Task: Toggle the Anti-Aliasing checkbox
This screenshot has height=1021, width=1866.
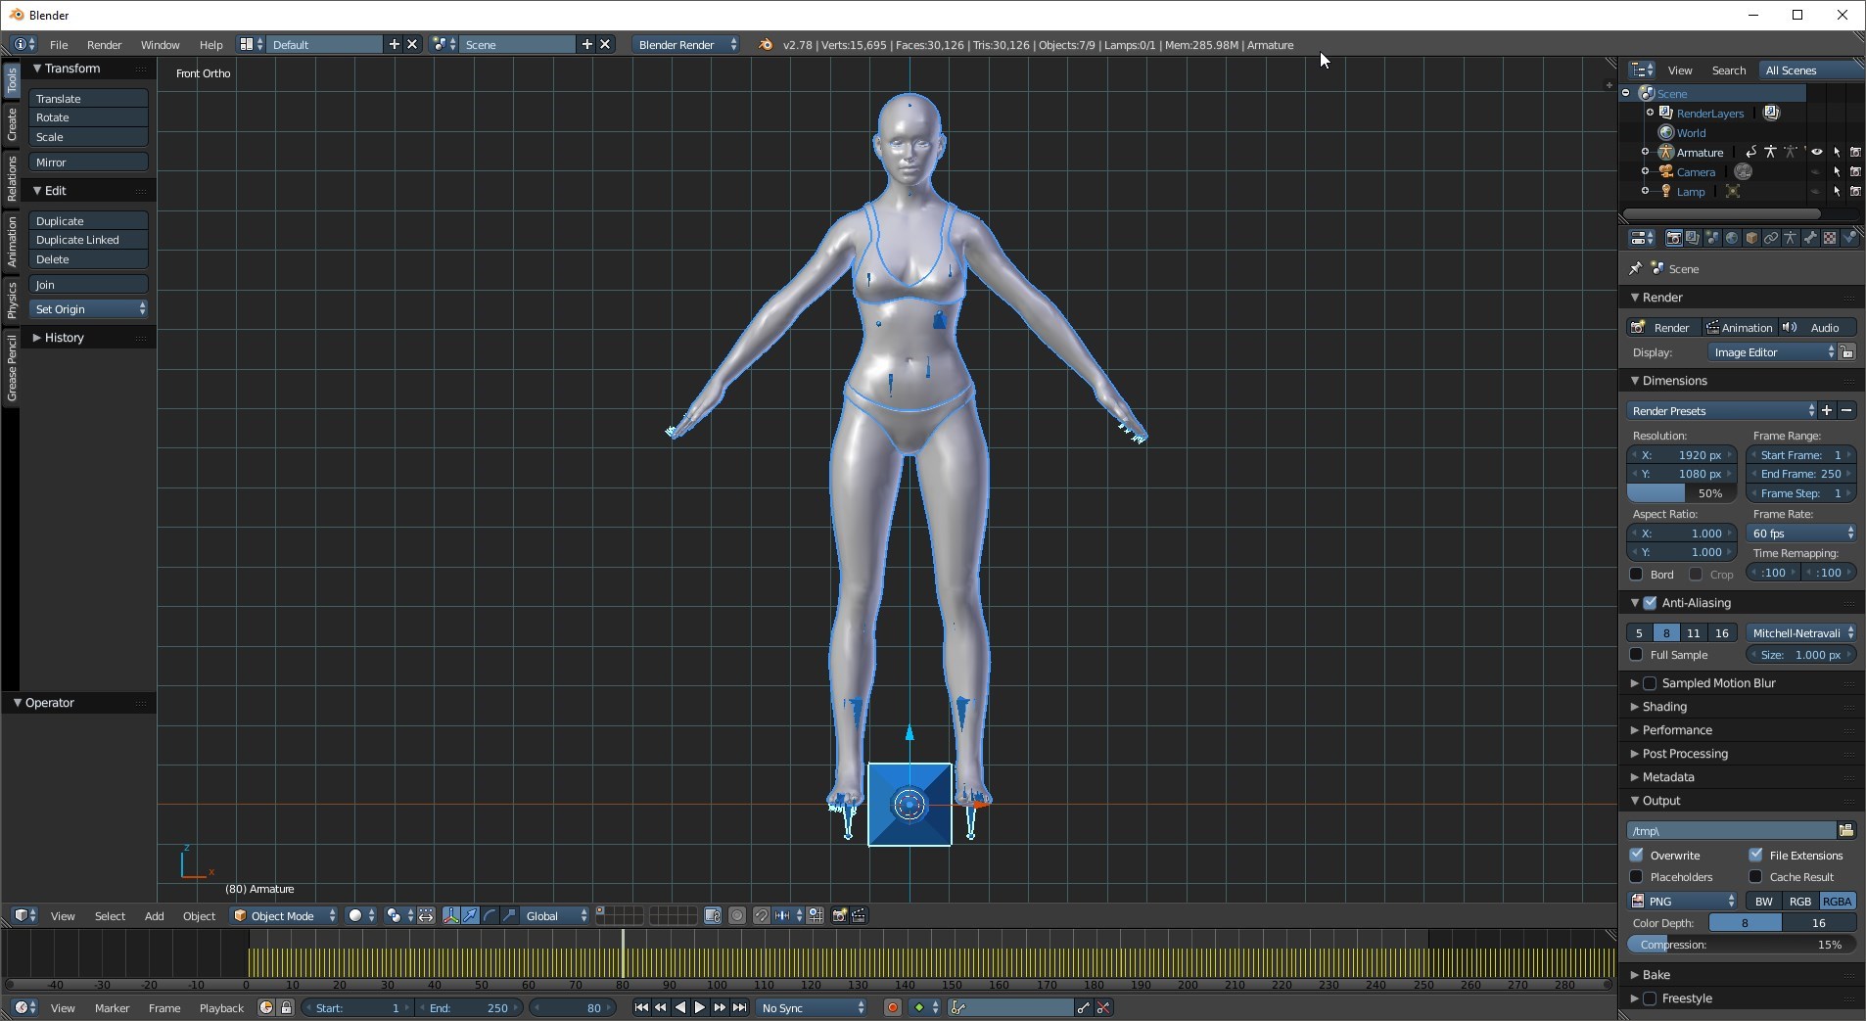Action: point(1650,603)
